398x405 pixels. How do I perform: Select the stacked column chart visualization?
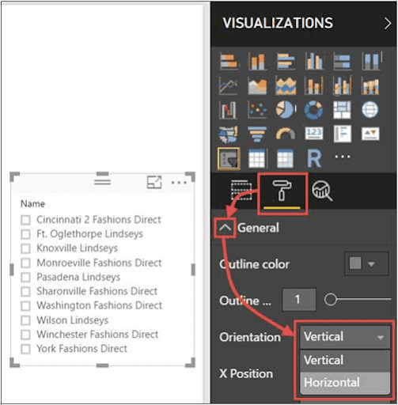(257, 61)
